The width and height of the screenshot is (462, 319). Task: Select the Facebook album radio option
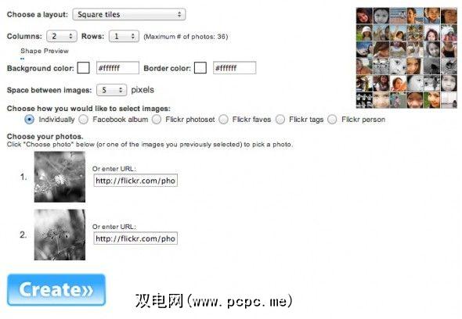84,120
